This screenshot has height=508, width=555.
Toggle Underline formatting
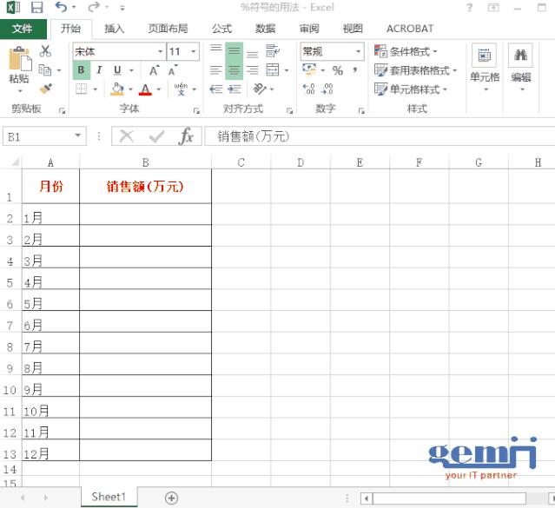pyautogui.click(x=117, y=70)
